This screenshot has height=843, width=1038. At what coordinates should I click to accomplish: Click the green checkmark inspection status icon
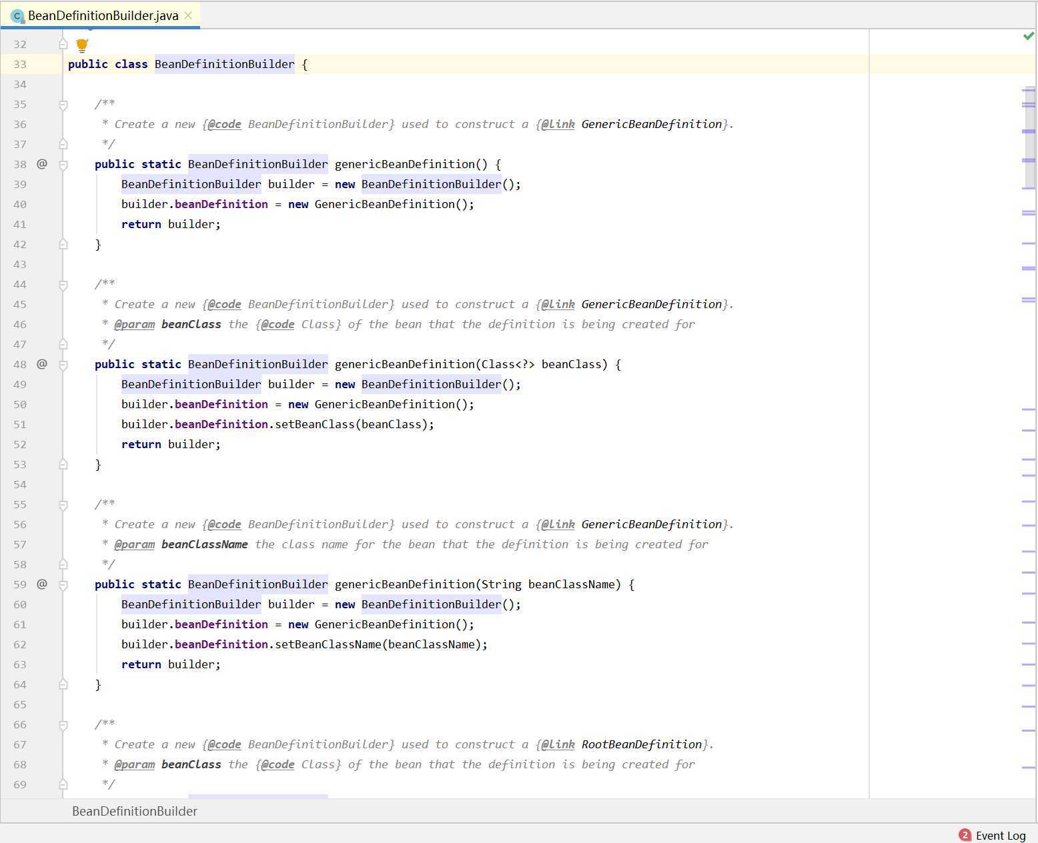coord(1028,36)
